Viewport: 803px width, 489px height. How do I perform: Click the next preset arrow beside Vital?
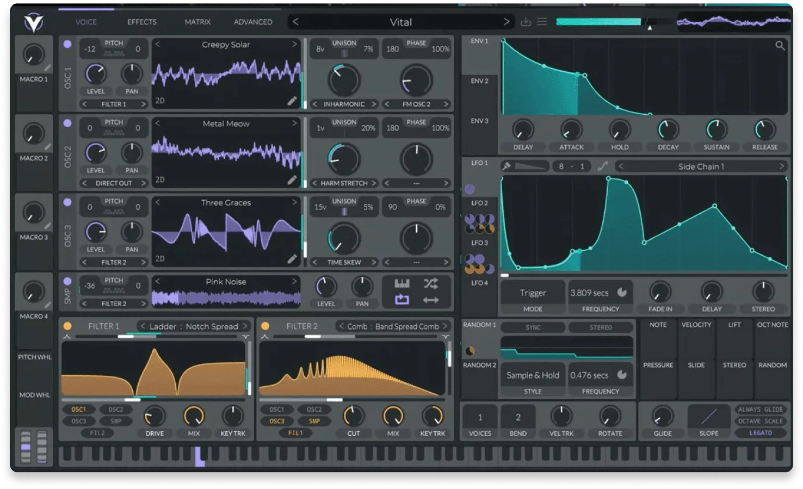coord(506,22)
